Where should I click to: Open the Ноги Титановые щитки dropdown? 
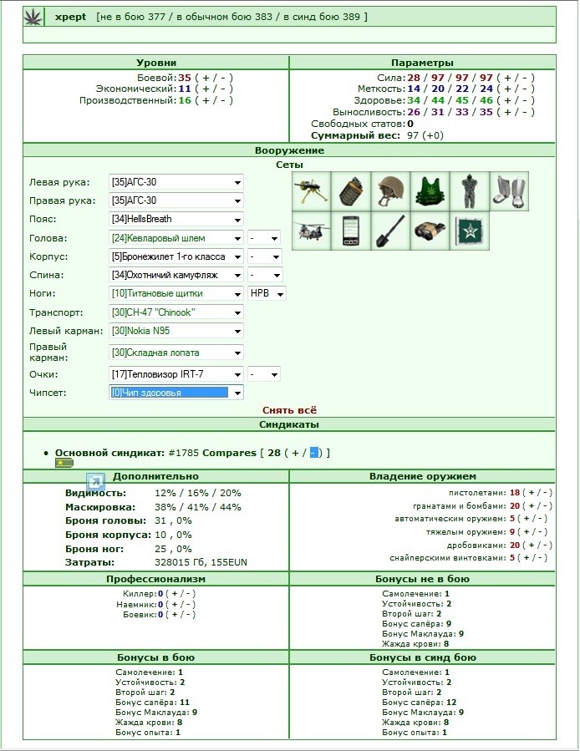tap(176, 293)
